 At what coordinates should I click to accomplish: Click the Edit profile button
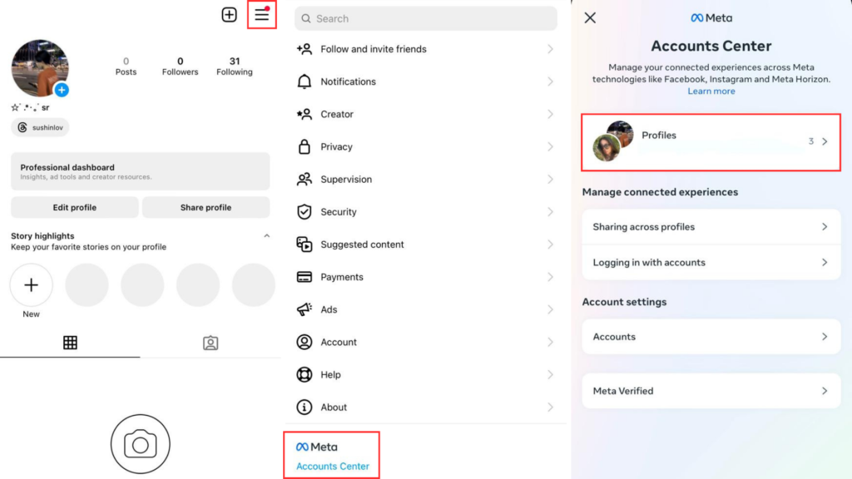click(x=75, y=207)
